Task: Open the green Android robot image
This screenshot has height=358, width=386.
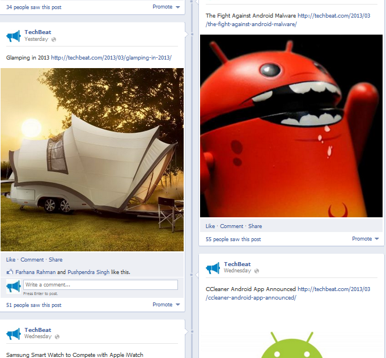Action: pos(292,345)
